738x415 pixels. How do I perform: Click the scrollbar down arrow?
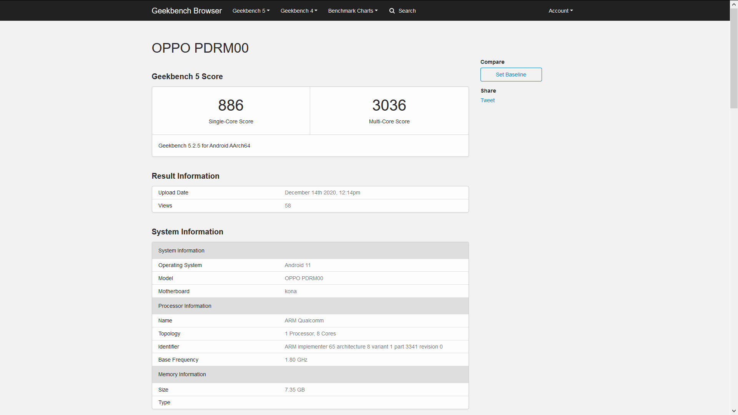pos(734,411)
